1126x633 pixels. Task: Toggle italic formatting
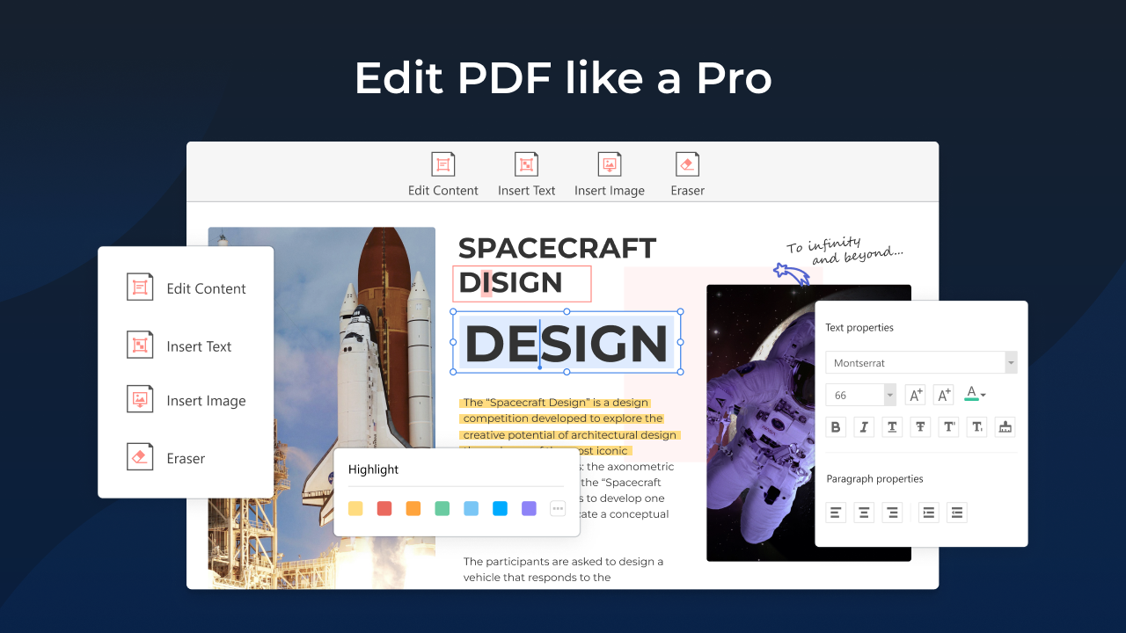tap(864, 426)
